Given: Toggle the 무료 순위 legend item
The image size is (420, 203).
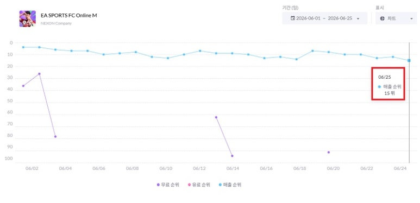Looking at the screenshot, I should tap(168, 185).
